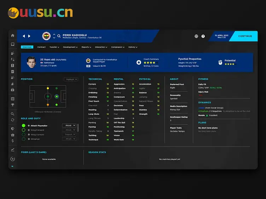The height and width of the screenshot is (199, 266).
Task: Click the globe icon in the top bar
Action: pos(196,36)
